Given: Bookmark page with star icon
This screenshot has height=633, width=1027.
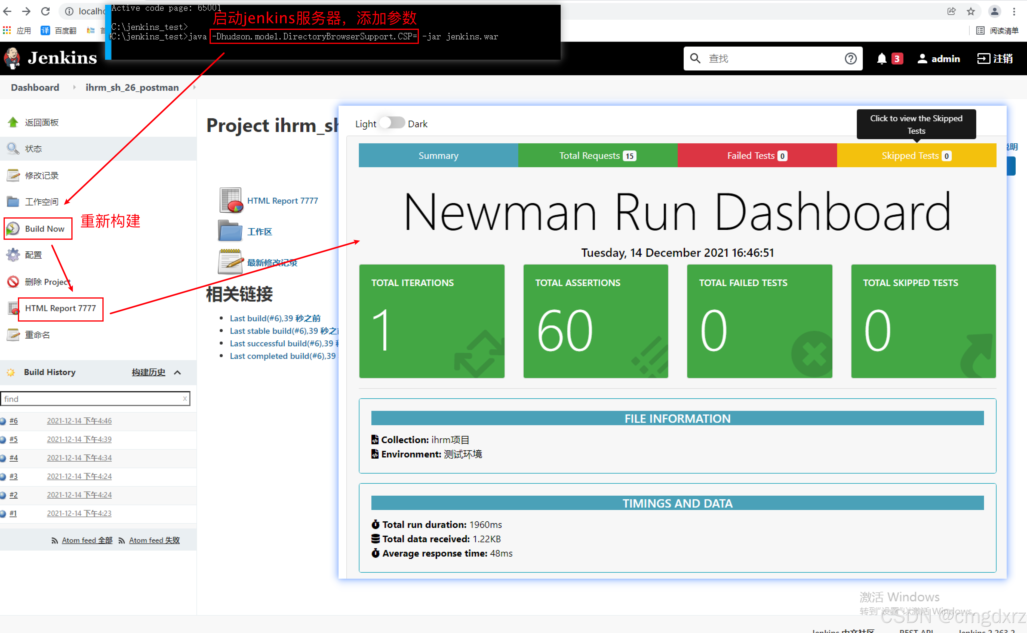Looking at the screenshot, I should [971, 11].
